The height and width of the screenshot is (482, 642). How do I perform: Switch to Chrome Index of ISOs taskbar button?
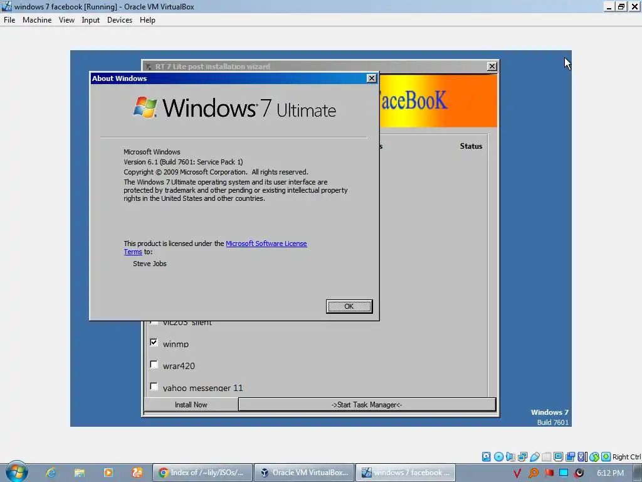point(203,473)
